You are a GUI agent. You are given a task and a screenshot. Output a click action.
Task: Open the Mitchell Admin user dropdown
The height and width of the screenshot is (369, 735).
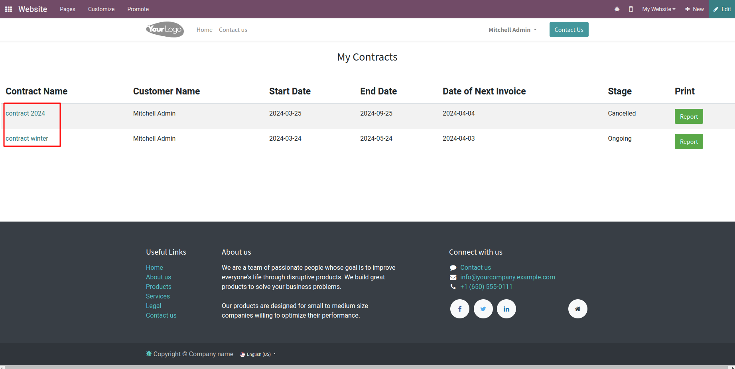(x=512, y=30)
